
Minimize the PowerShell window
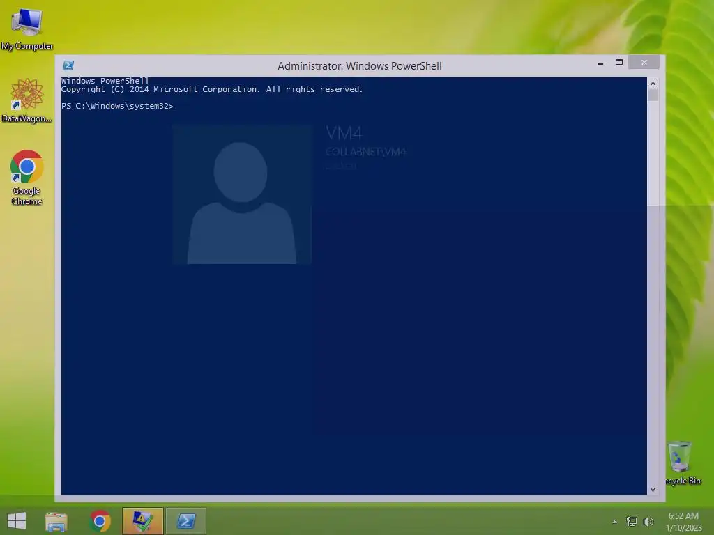pyautogui.click(x=600, y=63)
